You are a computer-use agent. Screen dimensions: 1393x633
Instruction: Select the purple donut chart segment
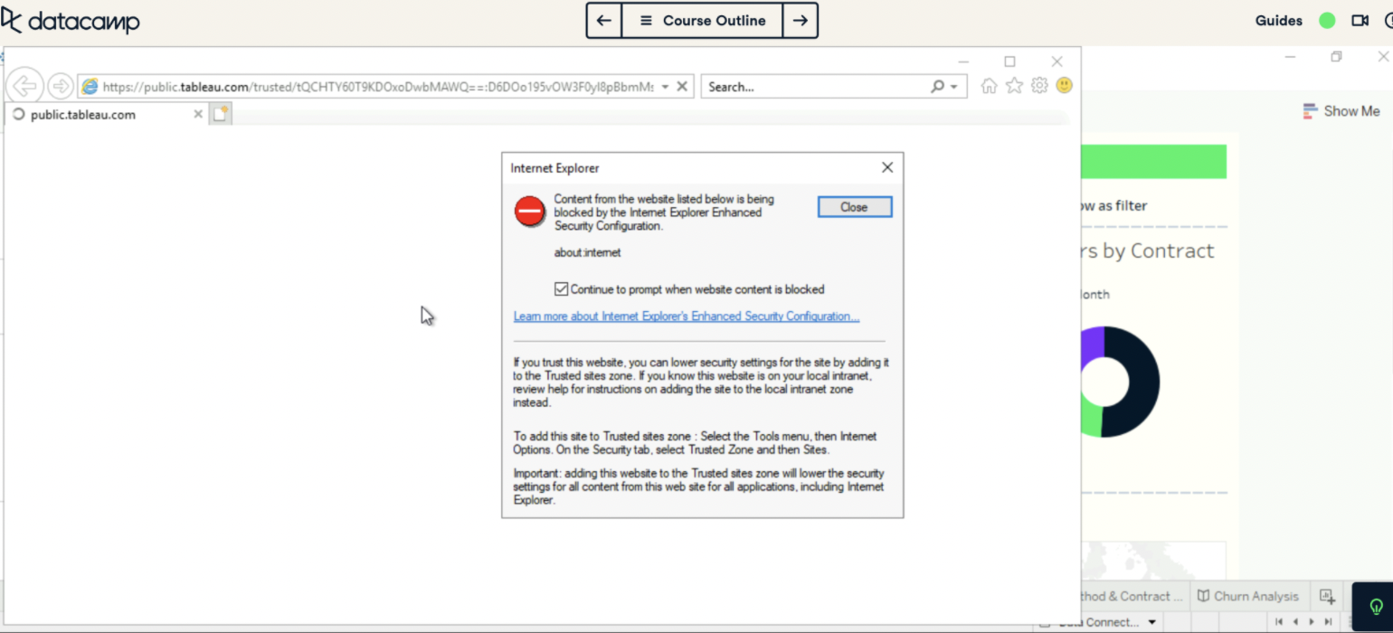click(x=1092, y=346)
